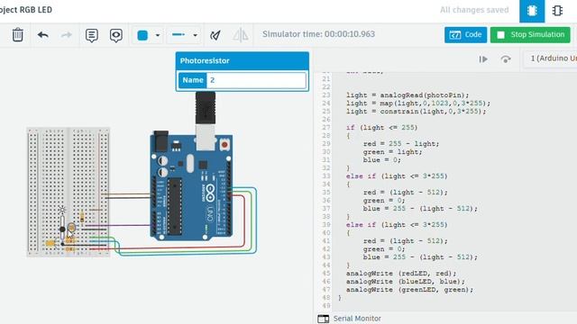The image size is (577, 324).
Task: Delete selected component with trash icon
Action: pos(17,35)
